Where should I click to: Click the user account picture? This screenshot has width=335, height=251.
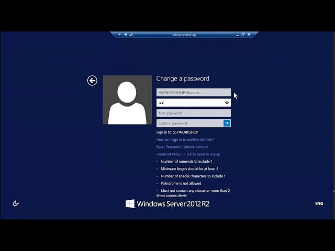click(x=127, y=100)
